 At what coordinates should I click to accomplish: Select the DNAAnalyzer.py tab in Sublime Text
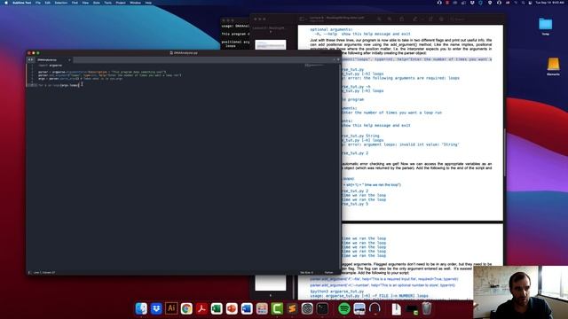click(53, 59)
